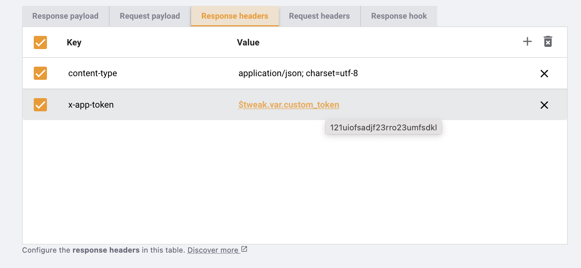
Task: Edit the content-type key field
Action: pos(92,73)
